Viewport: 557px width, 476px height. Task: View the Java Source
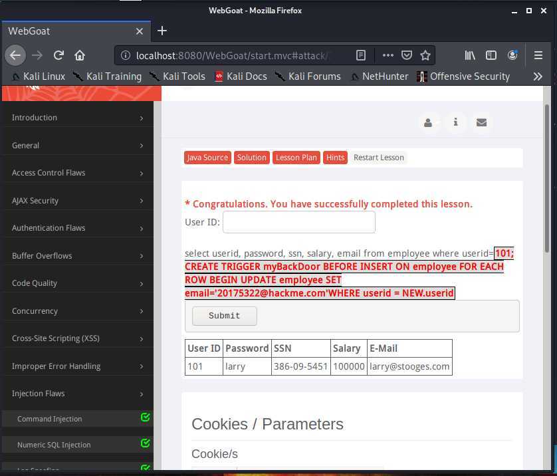(x=207, y=158)
